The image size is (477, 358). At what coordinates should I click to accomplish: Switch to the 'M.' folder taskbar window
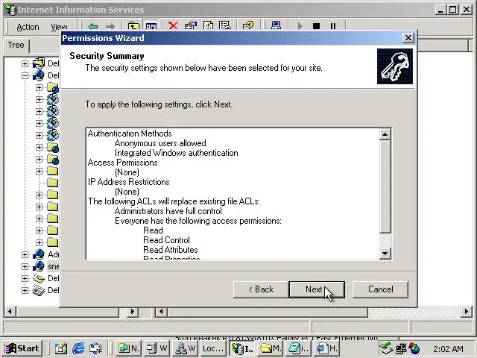coord(271,348)
